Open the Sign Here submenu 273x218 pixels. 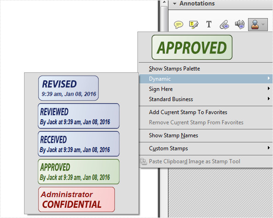point(205,89)
